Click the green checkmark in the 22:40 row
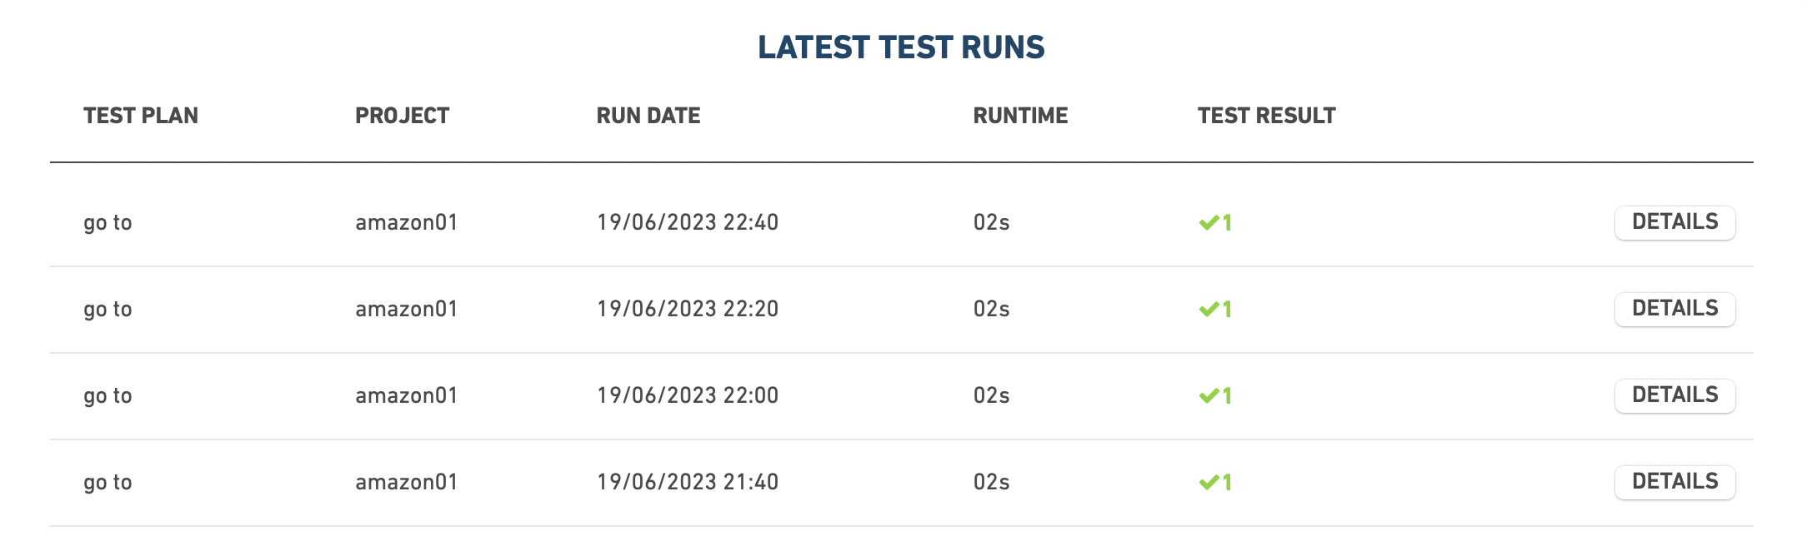 coord(1209,223)
